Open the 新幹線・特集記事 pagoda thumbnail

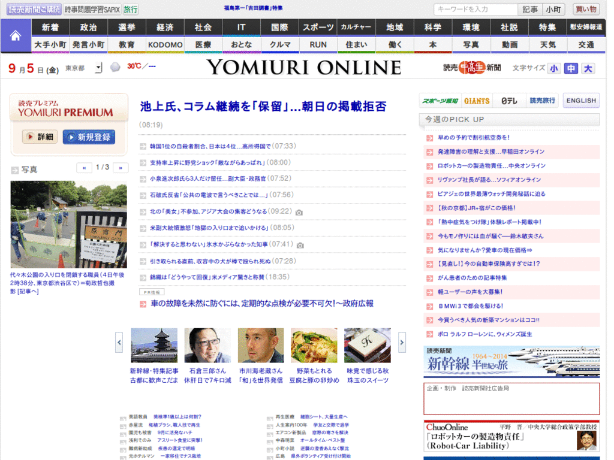click(x=154, y=346)
